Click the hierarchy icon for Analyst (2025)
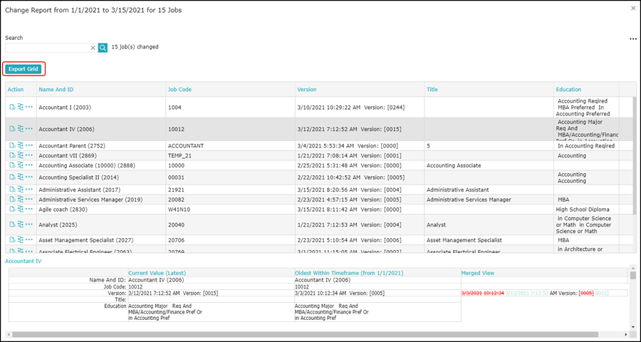 point(21,224)
